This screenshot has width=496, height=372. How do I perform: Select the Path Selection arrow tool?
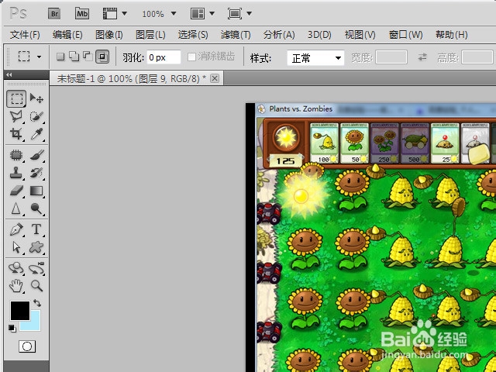coord(16,247)
